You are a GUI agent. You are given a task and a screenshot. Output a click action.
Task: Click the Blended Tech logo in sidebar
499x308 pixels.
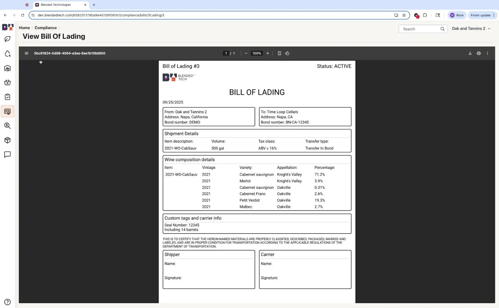(x=8, y=27)
